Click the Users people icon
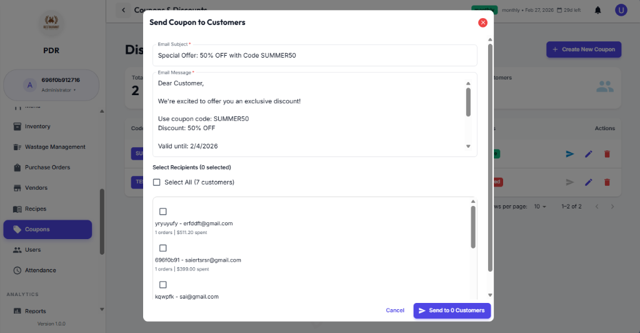The width and height of the screenshot is (640, 333). (x=17, y=250)
